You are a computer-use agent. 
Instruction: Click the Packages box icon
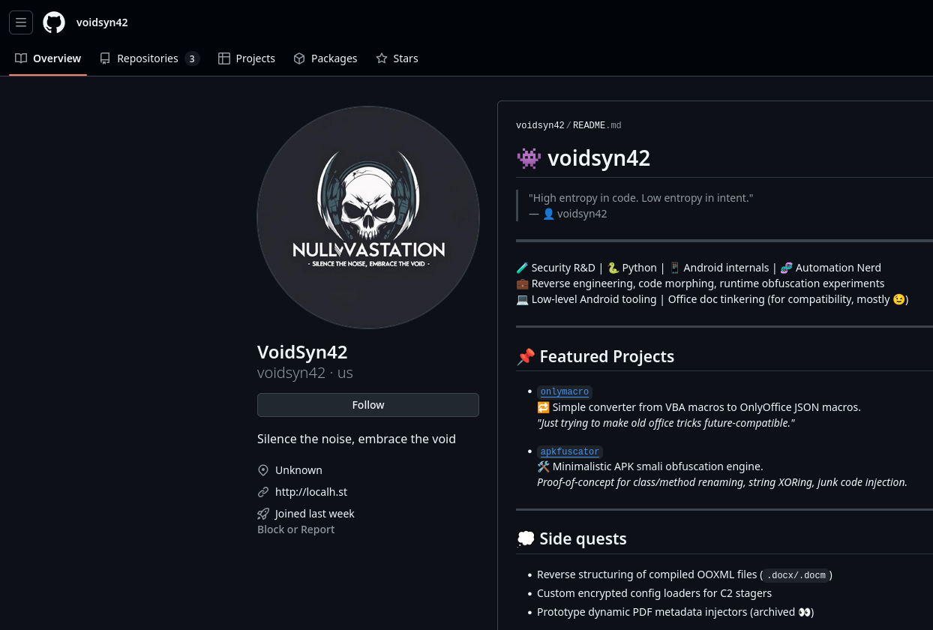click(299, 58)
